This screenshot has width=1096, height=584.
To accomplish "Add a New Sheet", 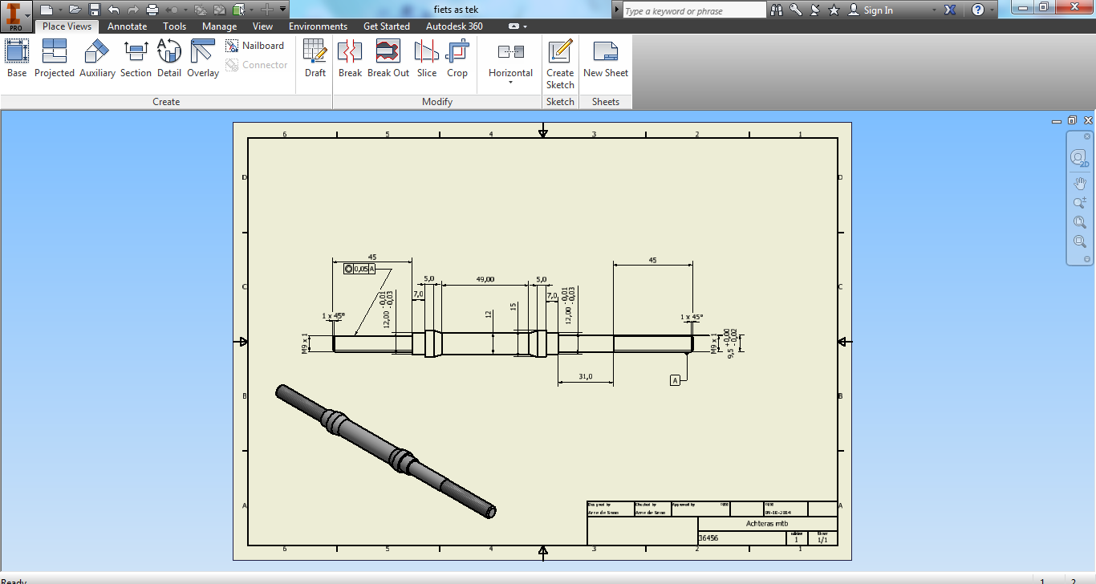I will [x=606, y=59].
